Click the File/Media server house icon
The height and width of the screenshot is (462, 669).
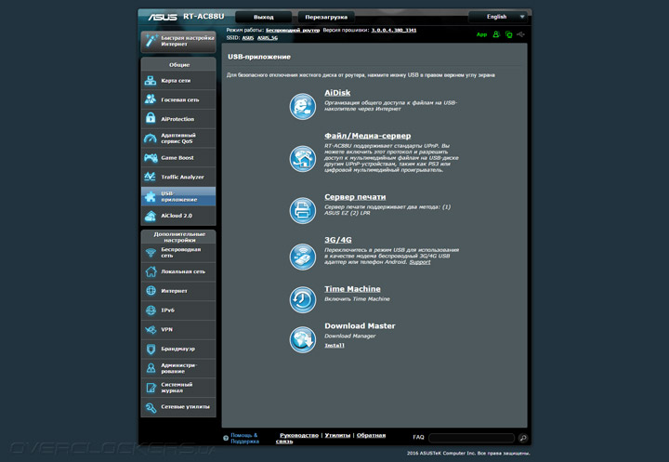coord(303,158)
